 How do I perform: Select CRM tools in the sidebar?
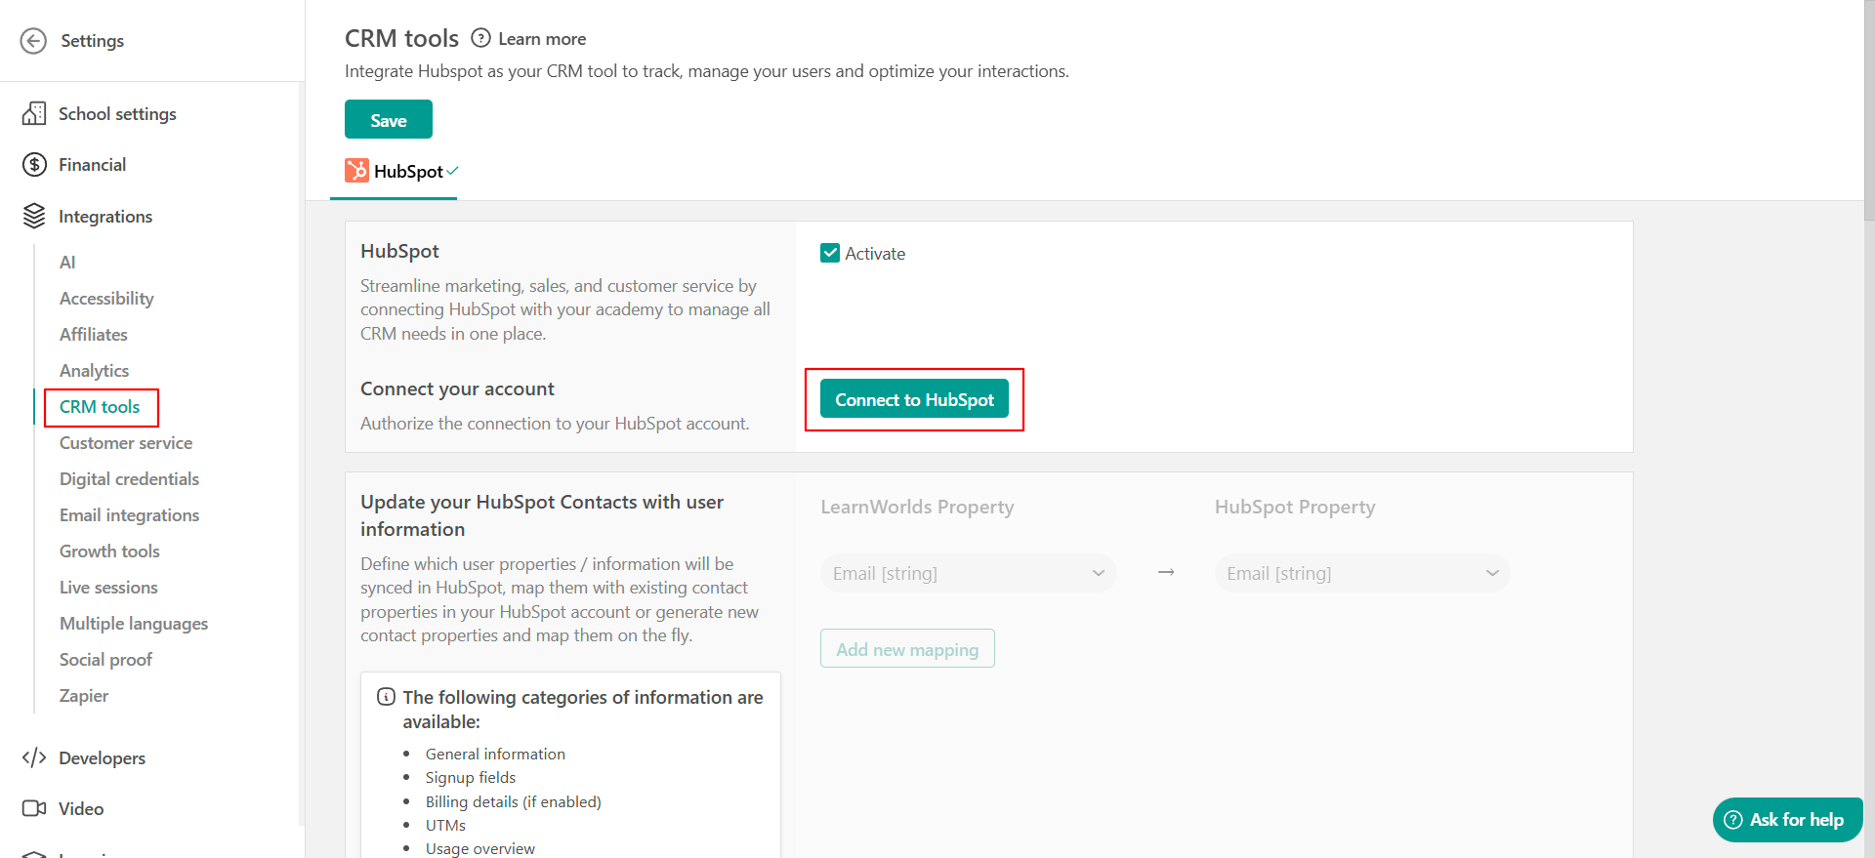point(100,406)
